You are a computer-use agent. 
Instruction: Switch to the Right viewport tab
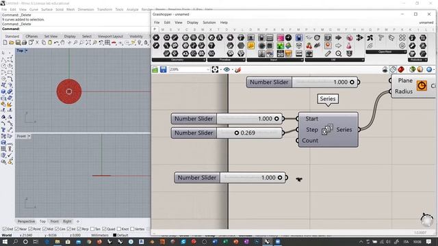pos(67,221)
